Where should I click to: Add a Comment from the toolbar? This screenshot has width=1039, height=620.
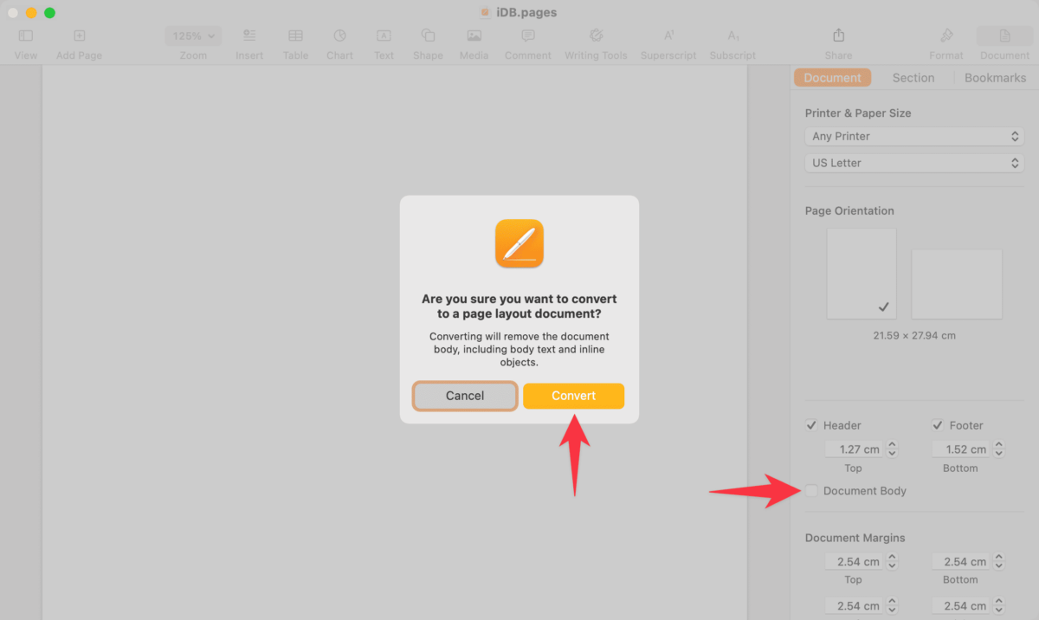pos(528,43)
